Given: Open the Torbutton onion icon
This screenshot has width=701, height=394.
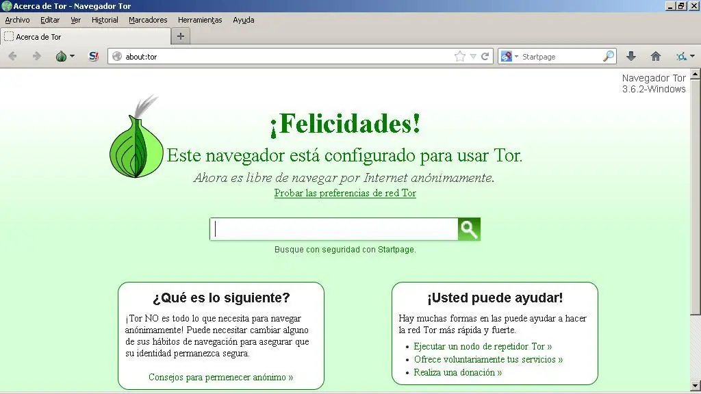Looking at the screenshot, I should 61,56.
